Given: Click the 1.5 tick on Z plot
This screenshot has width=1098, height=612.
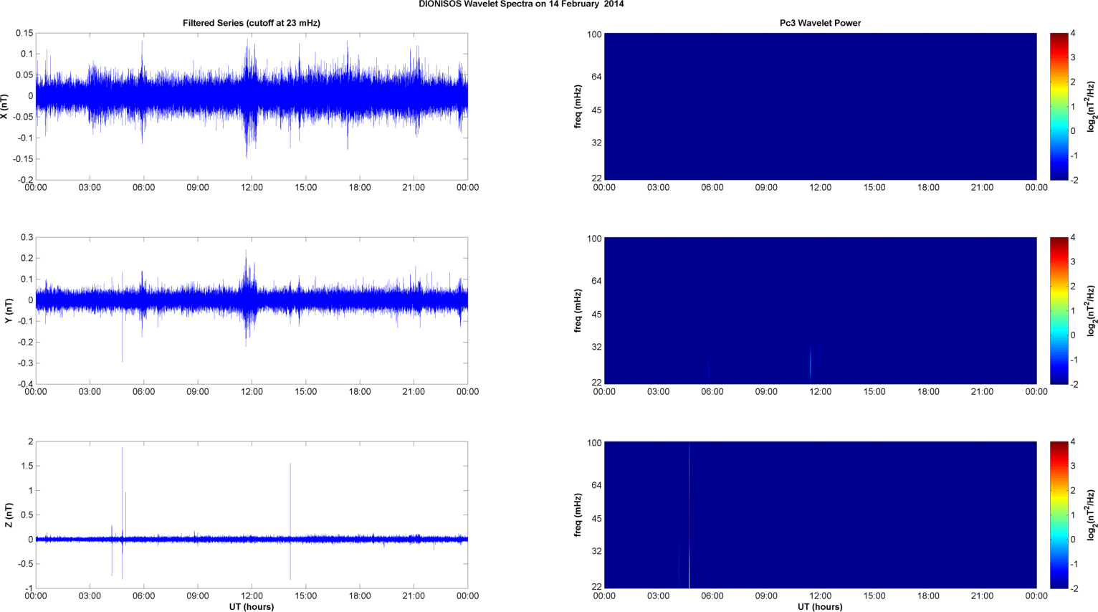Looking at the screenshot, I should pyautogui.click(x=27, y=466).
